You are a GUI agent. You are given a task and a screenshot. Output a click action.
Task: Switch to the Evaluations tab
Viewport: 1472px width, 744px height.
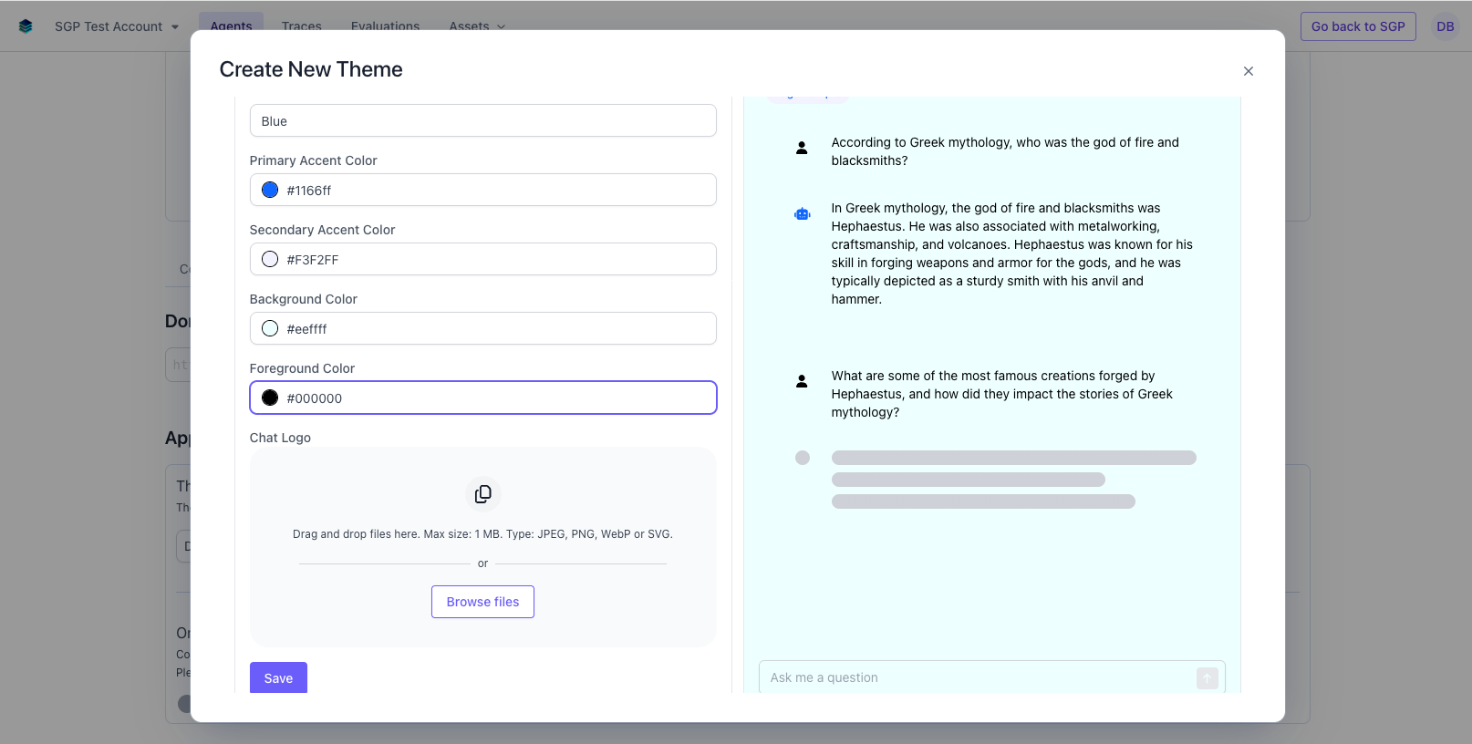(385, 26)
